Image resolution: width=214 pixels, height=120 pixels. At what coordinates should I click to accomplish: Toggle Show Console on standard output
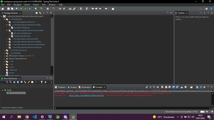click(x=173, y=87)
